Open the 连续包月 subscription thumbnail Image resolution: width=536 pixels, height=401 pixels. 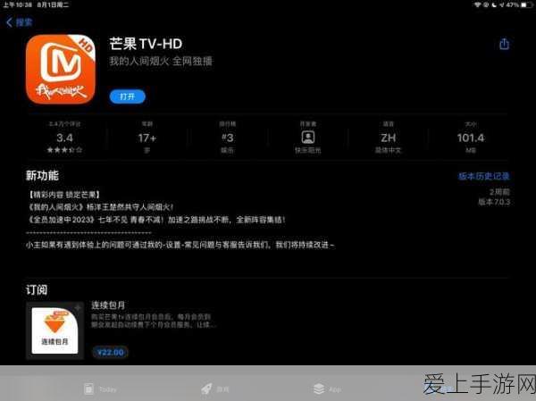(x=54, y=330)
